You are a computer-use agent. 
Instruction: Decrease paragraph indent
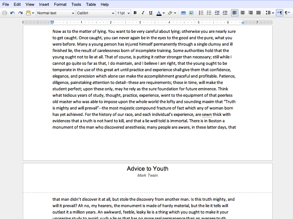217,13
